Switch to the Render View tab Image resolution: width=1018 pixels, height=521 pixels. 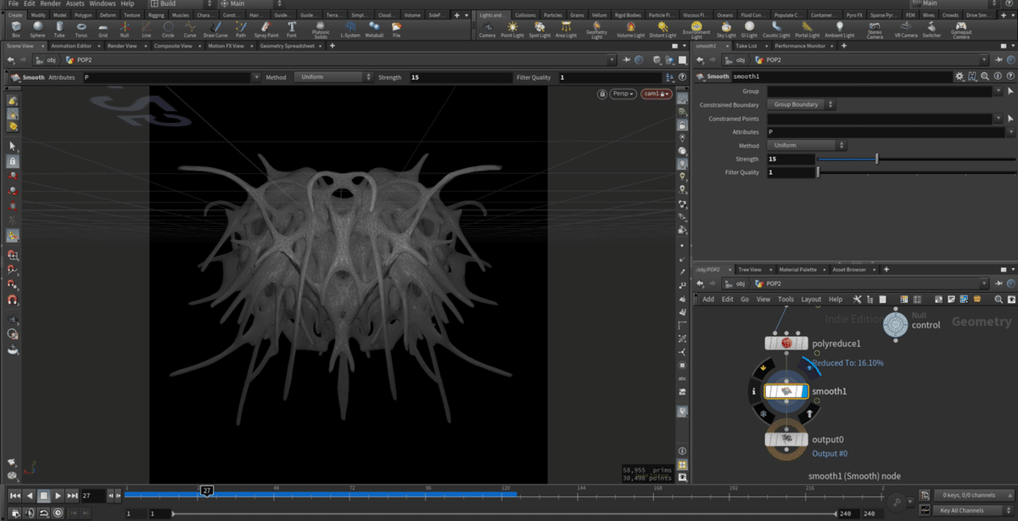tap(122, 46)
